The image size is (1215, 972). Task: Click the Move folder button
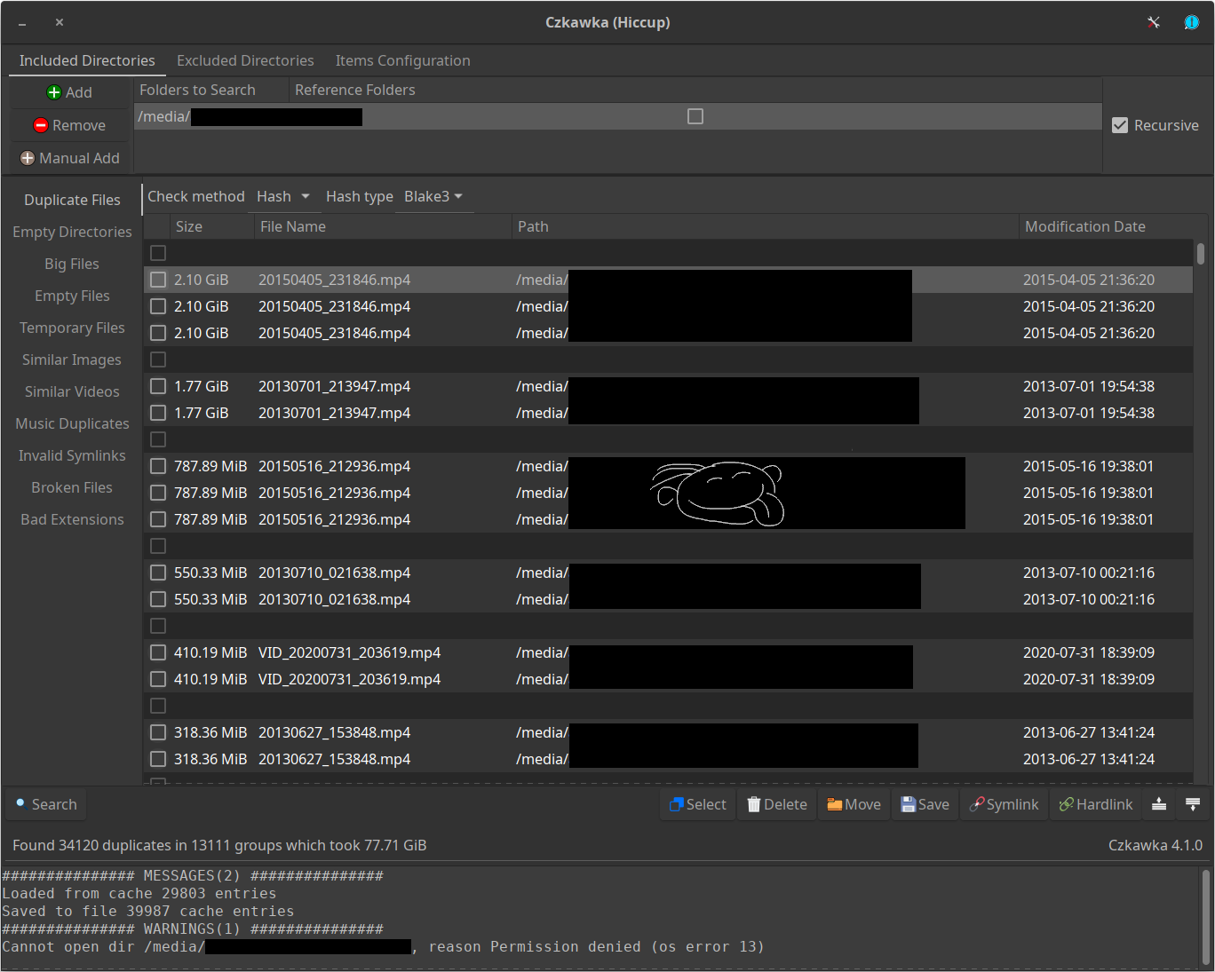tap(854, 804)
